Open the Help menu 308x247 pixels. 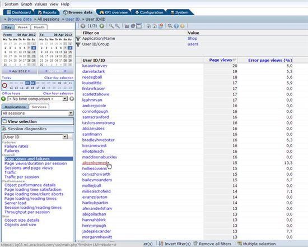65,4
